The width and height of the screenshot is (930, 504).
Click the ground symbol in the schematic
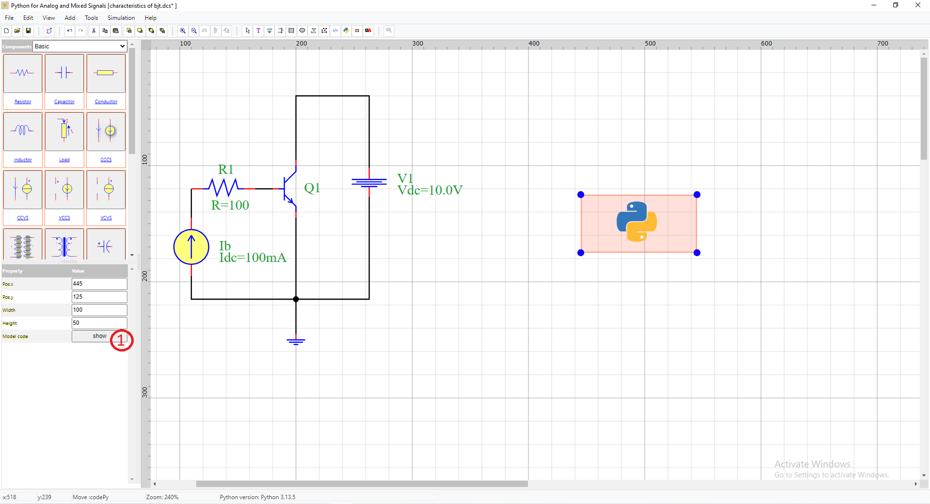(x=296, y=341)
